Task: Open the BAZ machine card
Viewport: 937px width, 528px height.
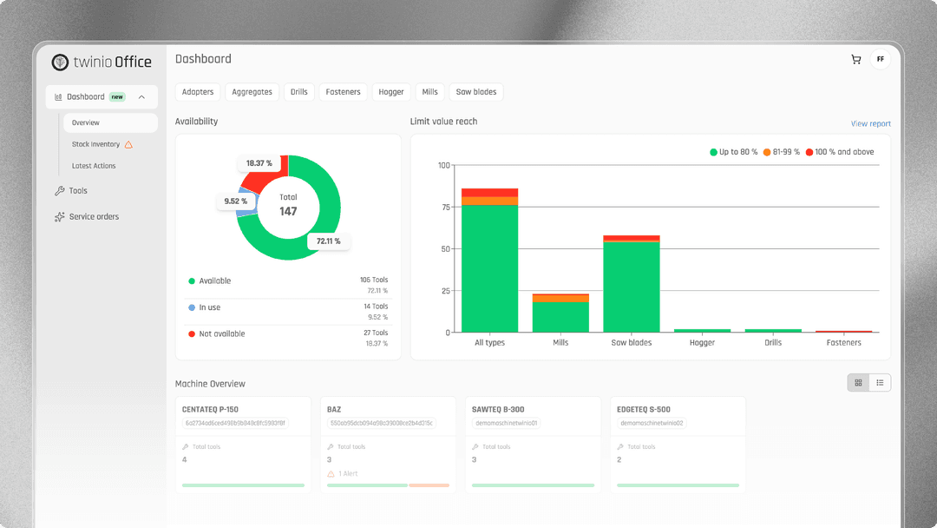Action: pyautogui.click(x=388, y=445)
